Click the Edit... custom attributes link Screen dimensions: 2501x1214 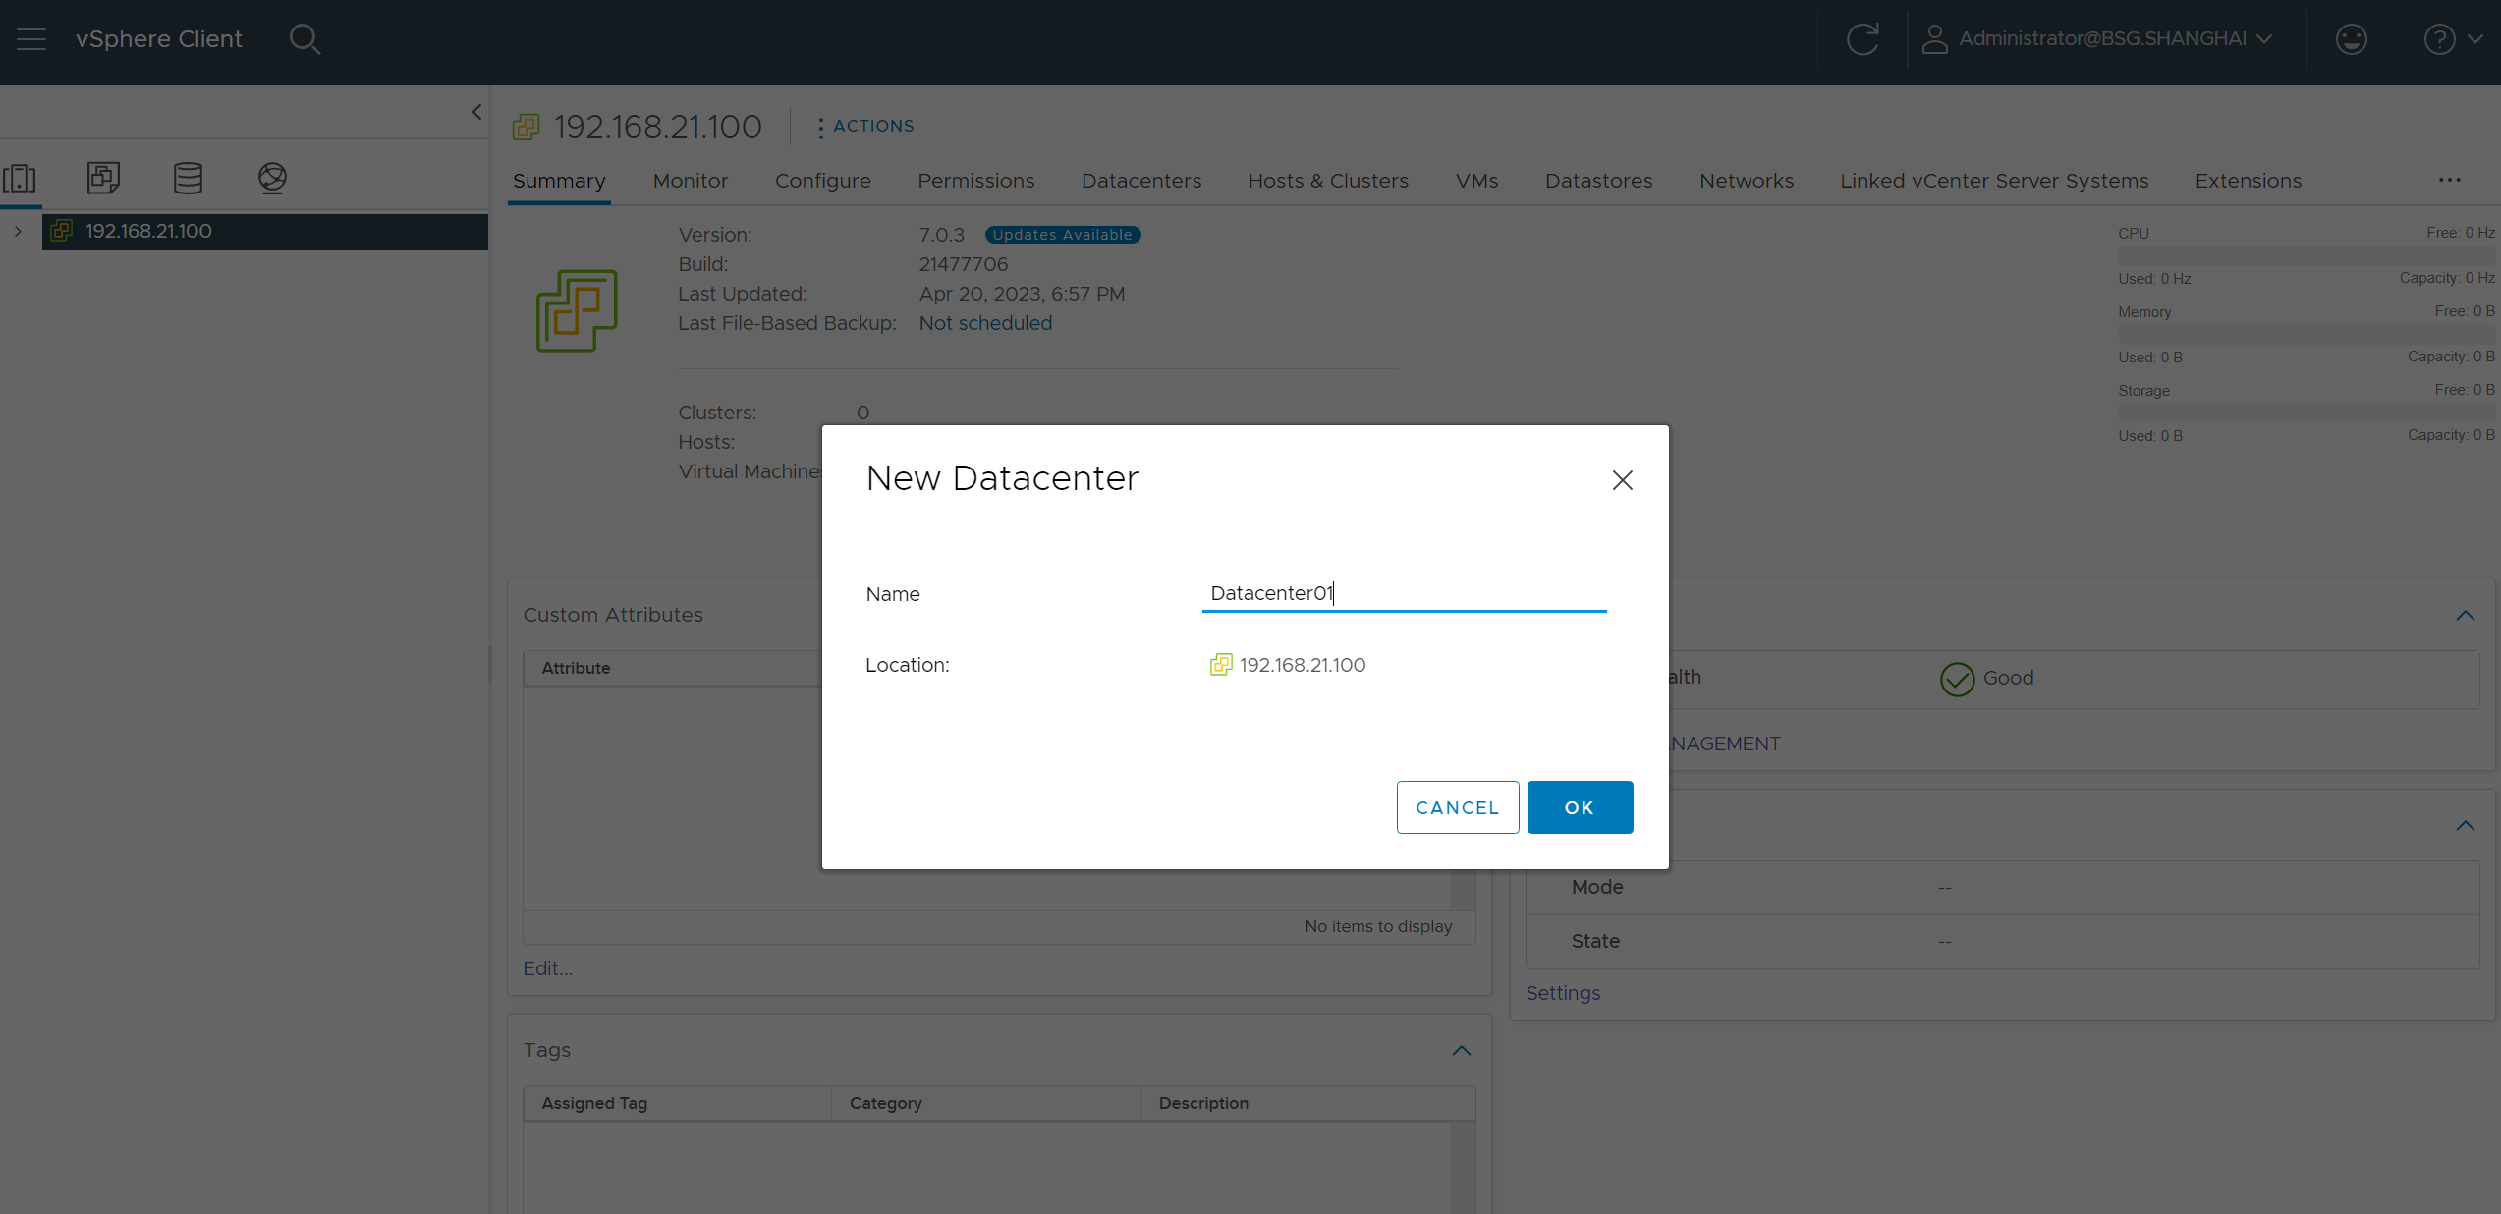548,968
